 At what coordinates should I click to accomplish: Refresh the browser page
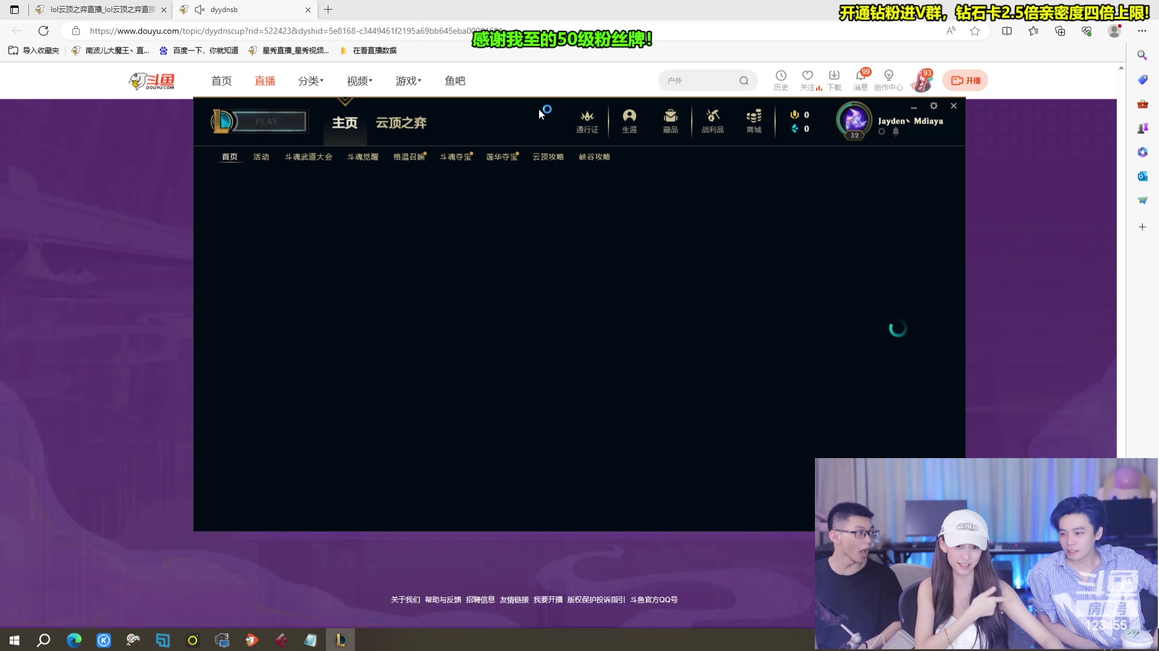(x=43, y=31)
